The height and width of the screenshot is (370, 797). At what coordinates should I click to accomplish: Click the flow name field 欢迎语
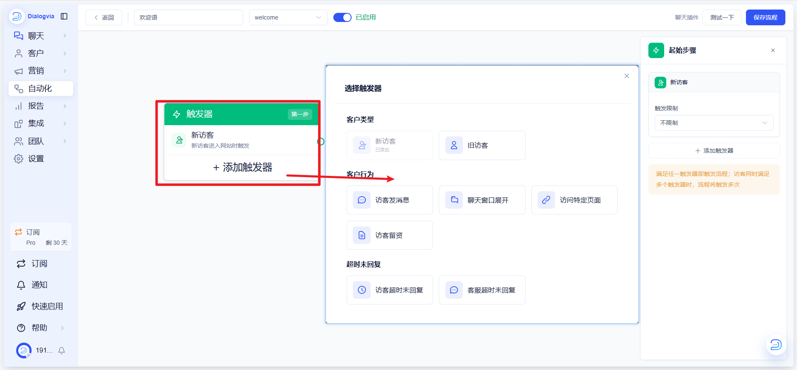point(188,17)
